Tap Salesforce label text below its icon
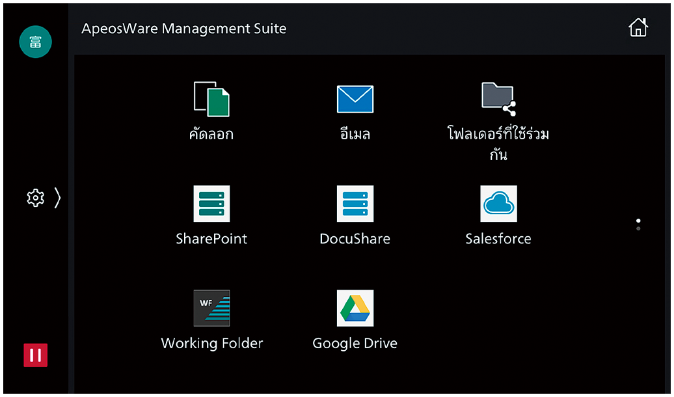 pyautogui.click(x=498, y=239)
